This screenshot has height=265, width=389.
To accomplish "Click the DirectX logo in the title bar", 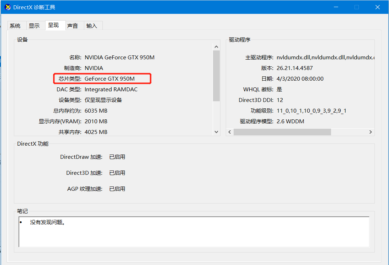I will (7, 7).
